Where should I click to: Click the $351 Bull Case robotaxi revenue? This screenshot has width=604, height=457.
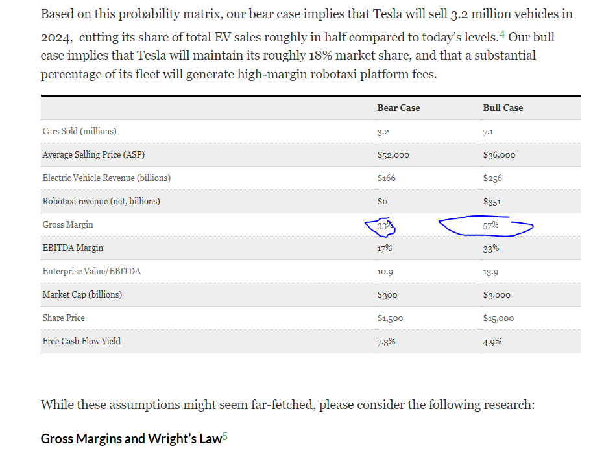(x=492, y=202)
